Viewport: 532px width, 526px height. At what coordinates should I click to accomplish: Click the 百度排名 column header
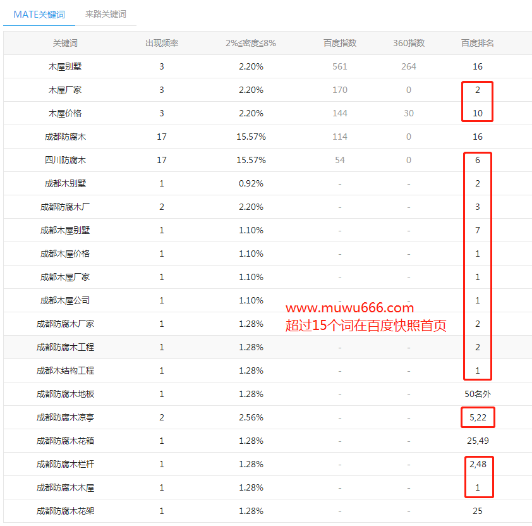pyautogui.click(x=478, y=43)
